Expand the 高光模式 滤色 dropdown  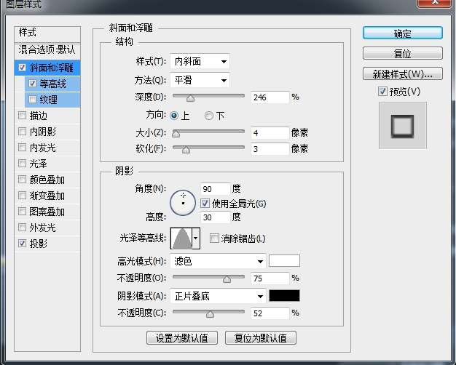217,261
